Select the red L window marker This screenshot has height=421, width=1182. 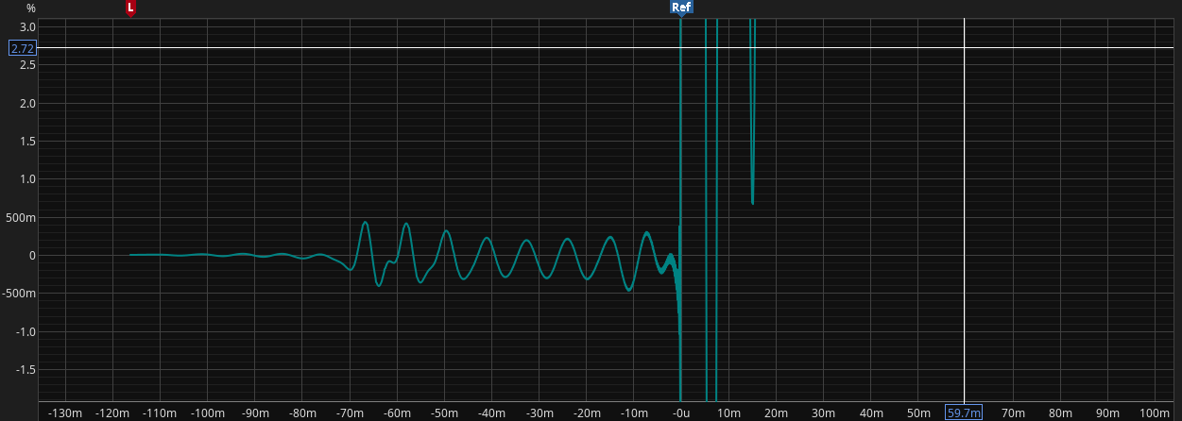pos(130,8)
